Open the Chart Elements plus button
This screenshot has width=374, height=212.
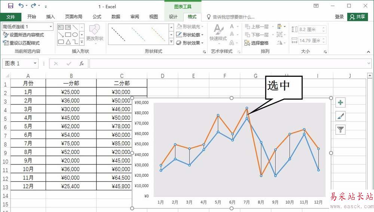pos(340,103)
